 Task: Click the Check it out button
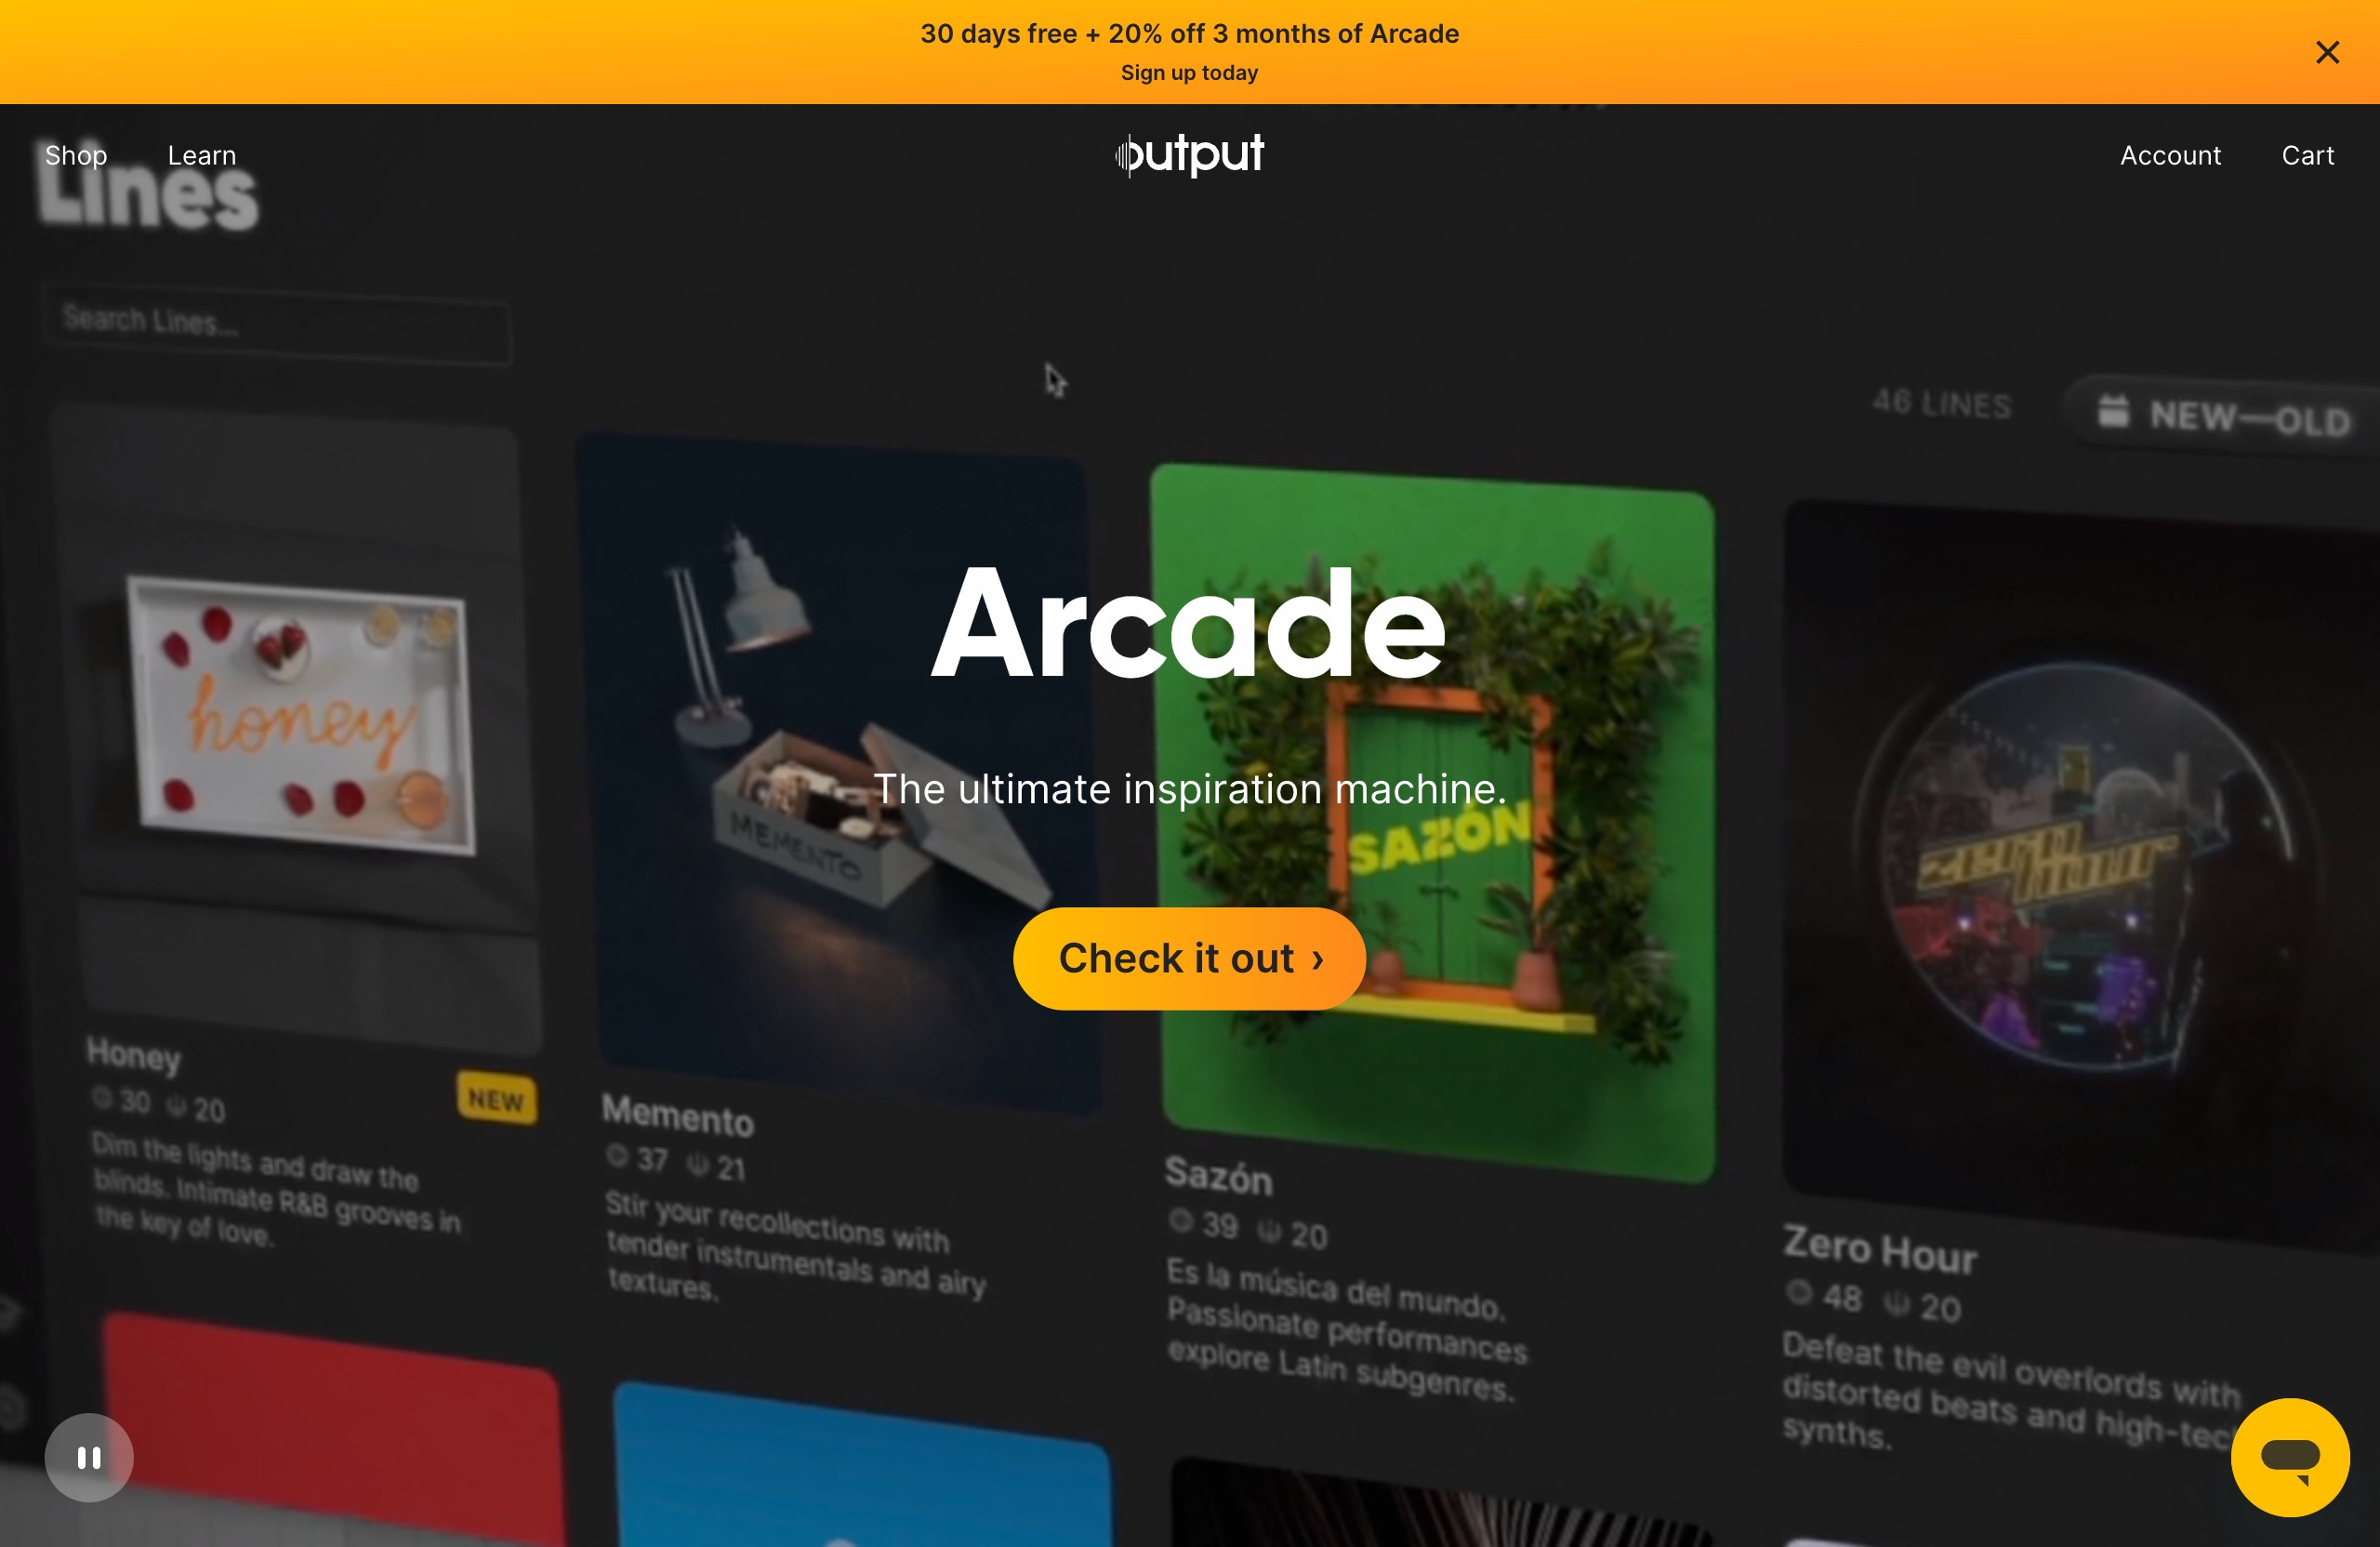pos(1189,958)
